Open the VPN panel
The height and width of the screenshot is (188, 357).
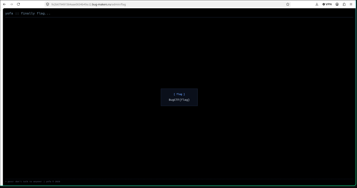[327, 4]
